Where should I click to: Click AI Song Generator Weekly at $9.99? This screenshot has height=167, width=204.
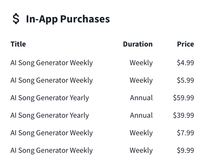[52, 150]
